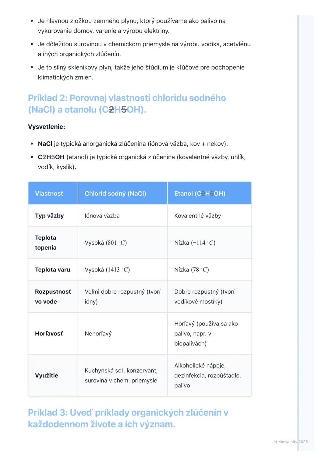
Task: Click the "Kovalentné väzby" table cell
Action: [x=197, y=216]
